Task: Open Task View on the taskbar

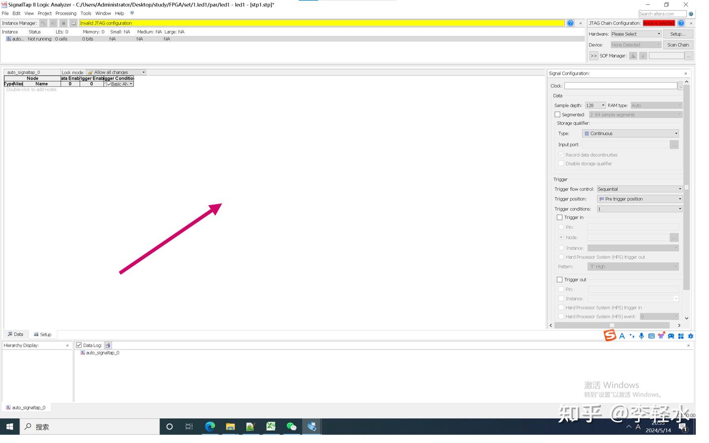Action: (x=189, y=427)
